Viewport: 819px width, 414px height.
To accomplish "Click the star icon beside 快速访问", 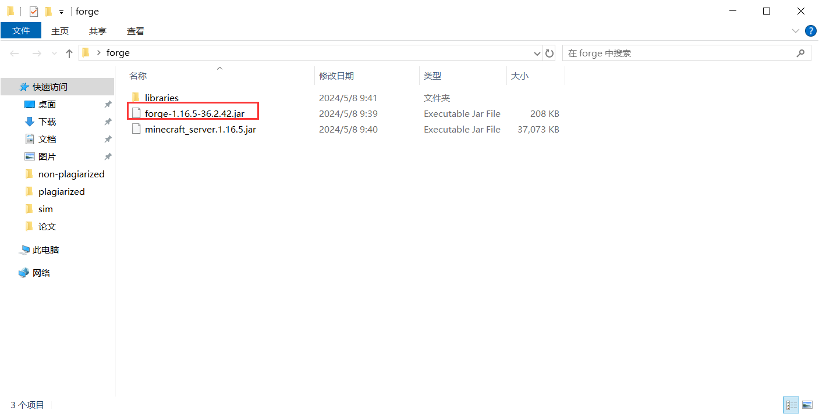I will (24, 87).
